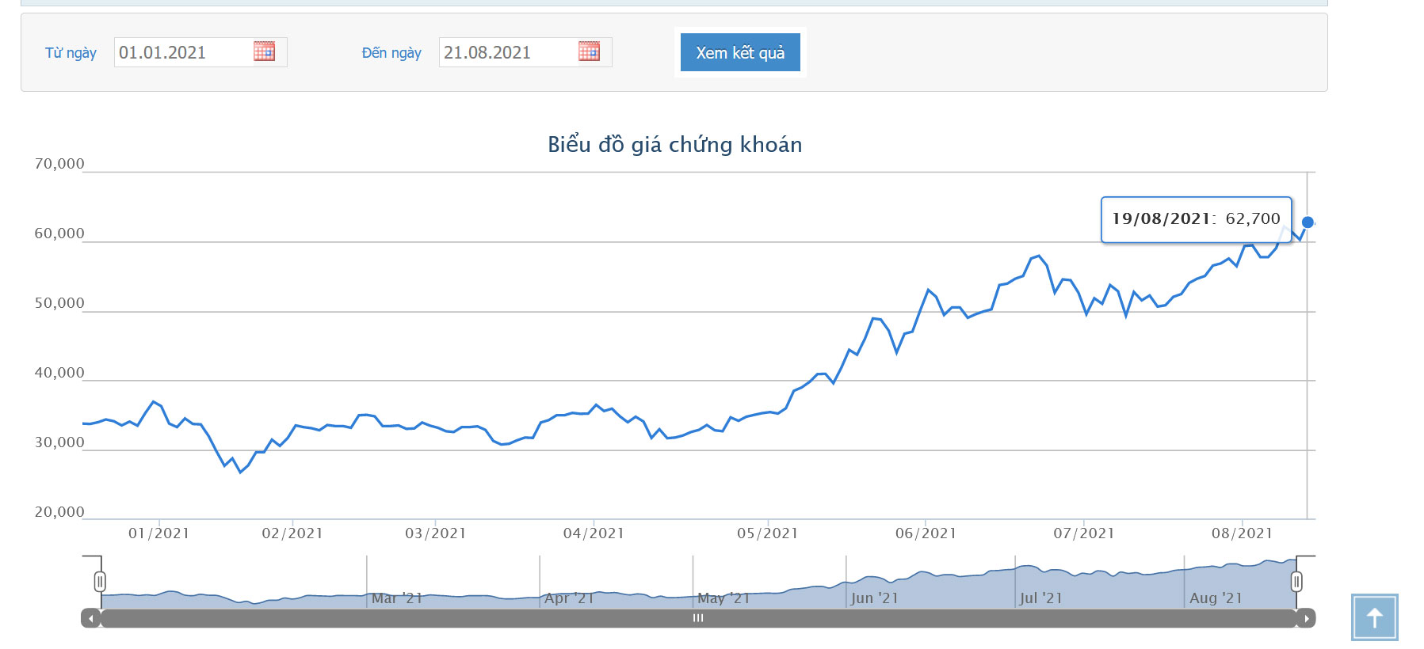The width and height of the screenshot is (1424, 649).
Task: Click the navigator scrollbar right arrow
Action: tap(1306, 618)
